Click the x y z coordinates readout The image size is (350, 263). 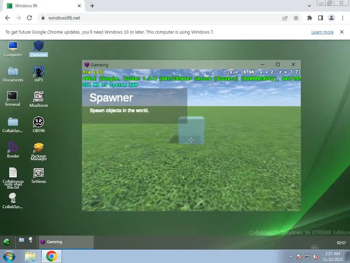(264, 72)
